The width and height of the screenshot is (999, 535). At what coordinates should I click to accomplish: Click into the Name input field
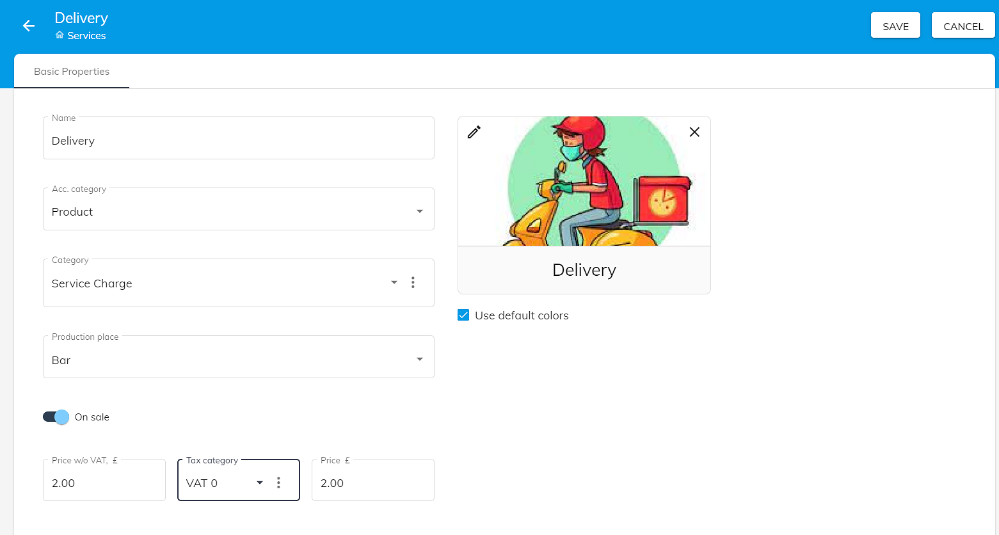pyautogui.click(x=238, y=141)
